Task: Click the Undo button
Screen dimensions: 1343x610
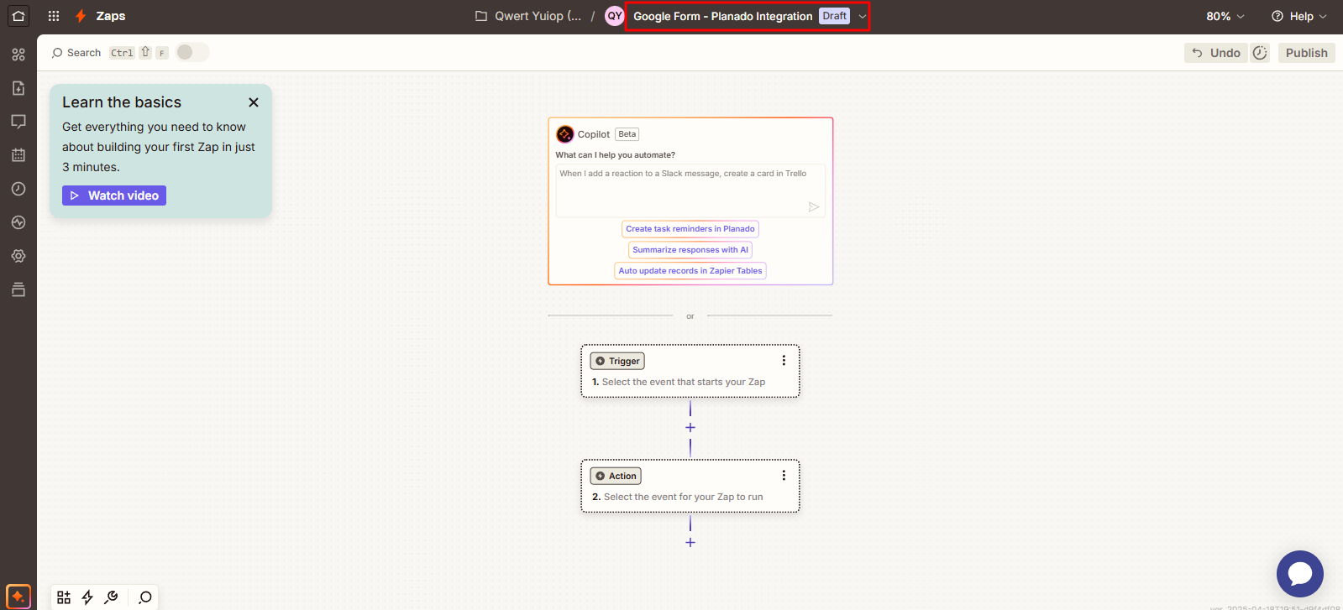Action: (1216, 53)
